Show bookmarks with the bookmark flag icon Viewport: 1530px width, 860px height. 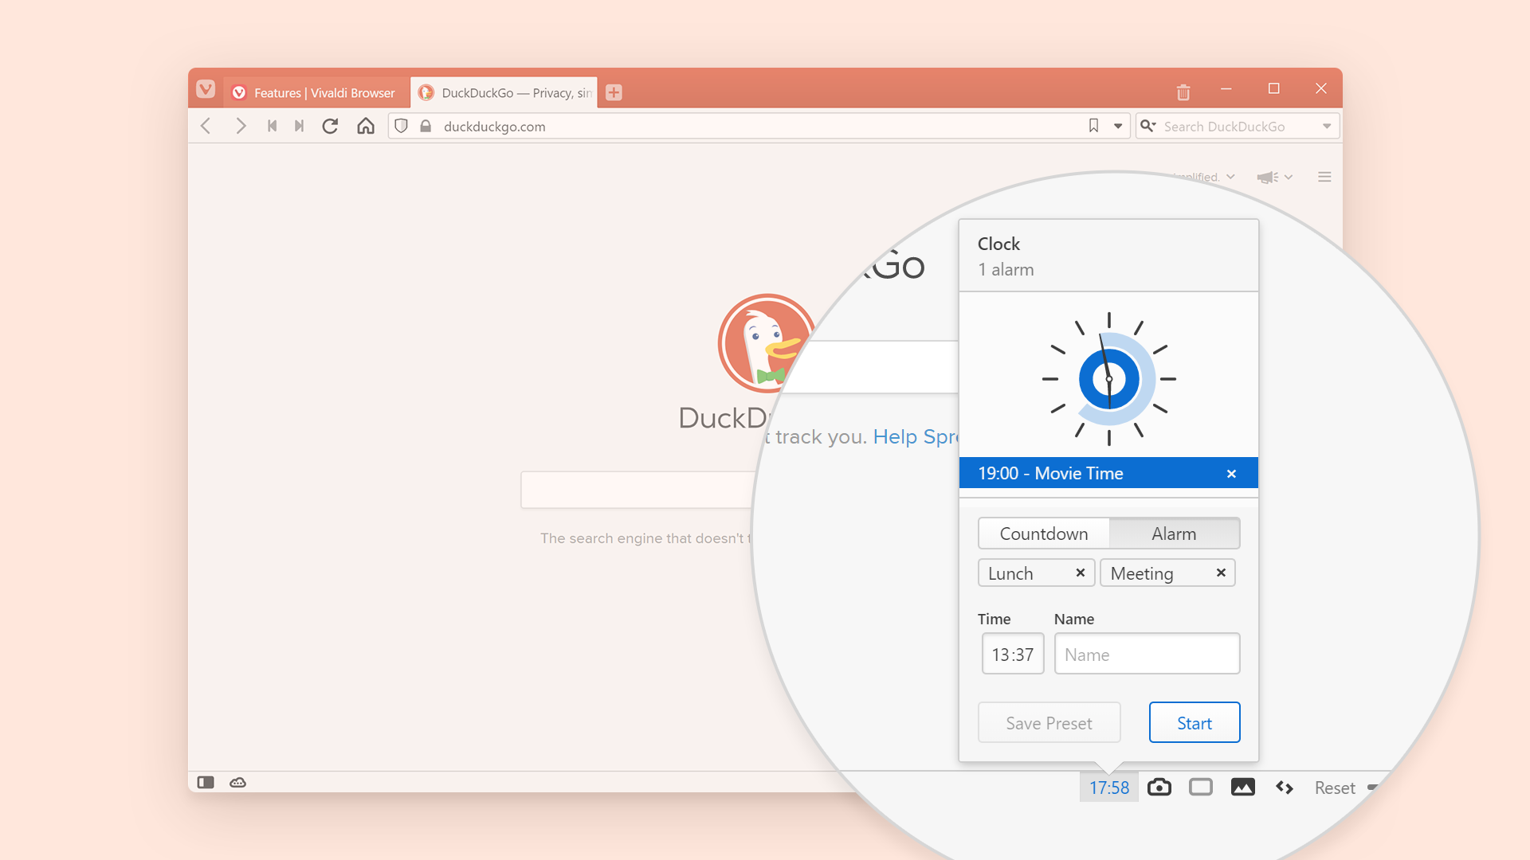1093,126
